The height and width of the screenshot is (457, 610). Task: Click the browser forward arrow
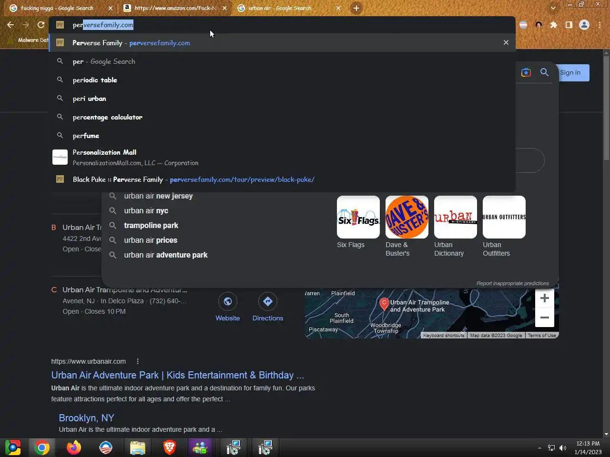tap(26, 25)
